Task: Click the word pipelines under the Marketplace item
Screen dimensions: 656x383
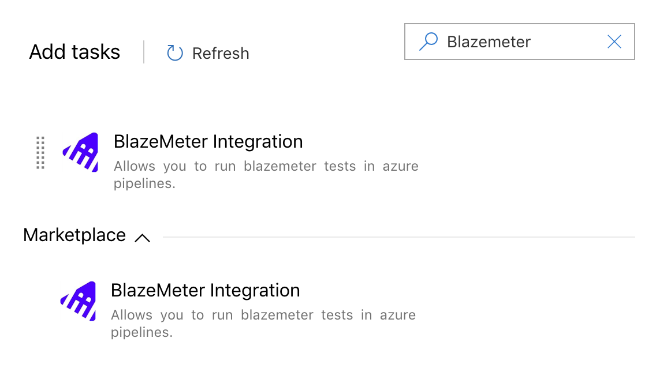Action: click(x=141, y=332)
